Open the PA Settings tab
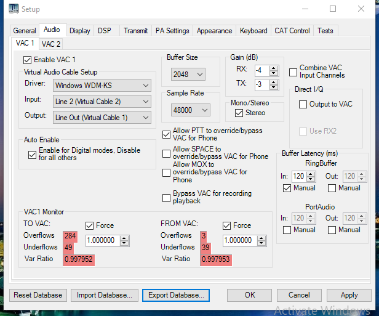This screenshot has width=379, height=316. coord(172,31)
